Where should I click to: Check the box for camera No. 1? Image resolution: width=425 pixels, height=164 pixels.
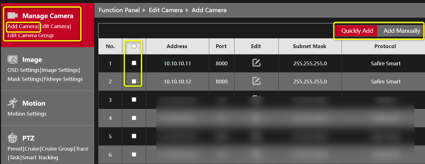pyautogui.click(x=134, y=63)
